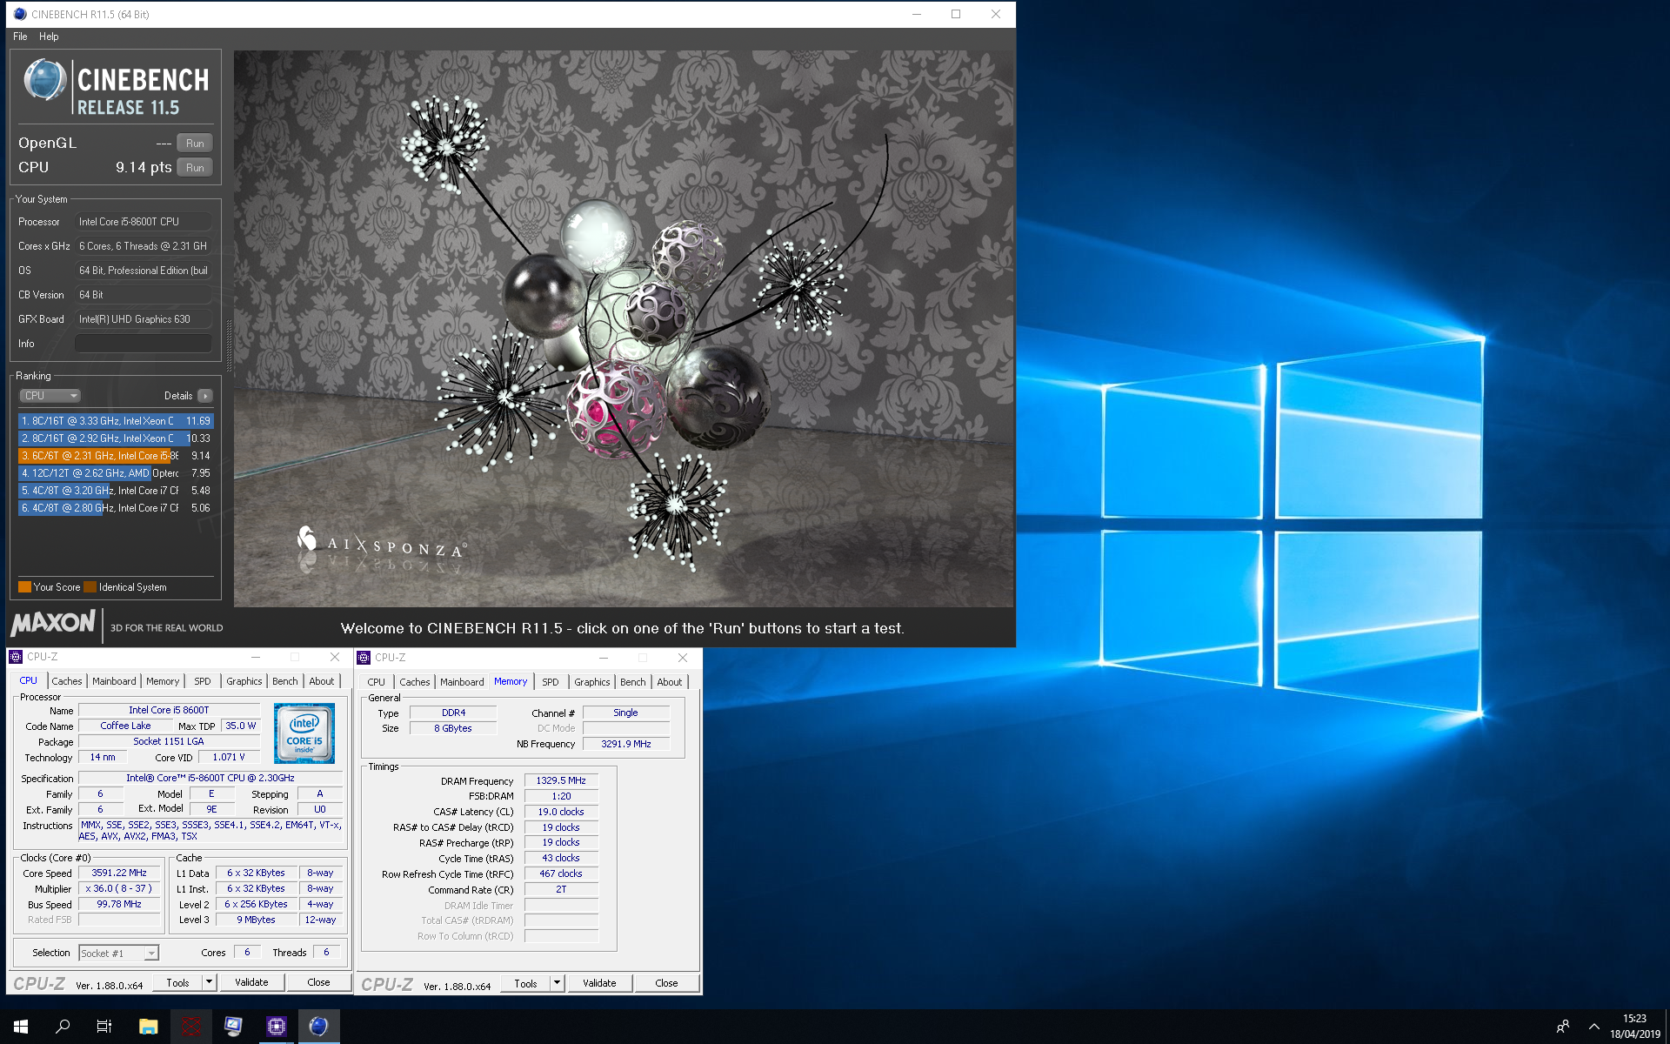Image resolution: width=1670 pixels, height=1044 pixels.
Task: Click Tools button in right CPU-Z
Action: (x=525, y=983)
